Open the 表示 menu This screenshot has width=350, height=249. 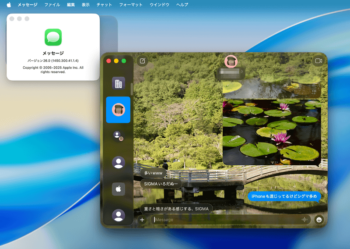[x=85, y=5]
